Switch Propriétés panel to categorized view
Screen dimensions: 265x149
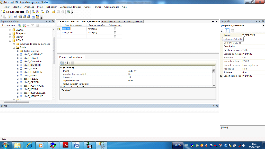(222, 31)
